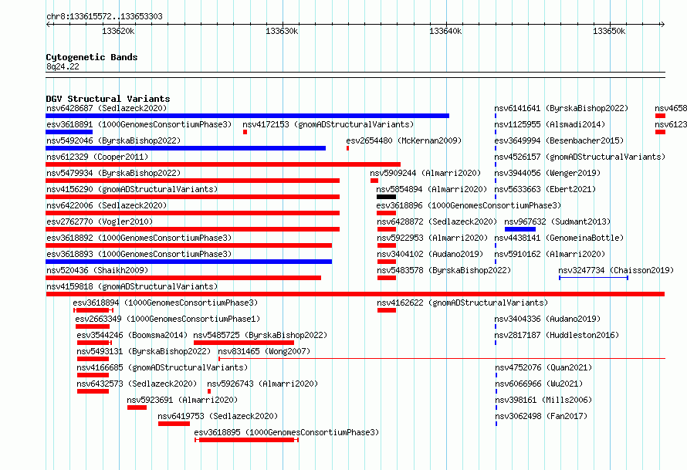Open nsv5483578 (ByrskaBishop2022) variant

coord(444,270)
